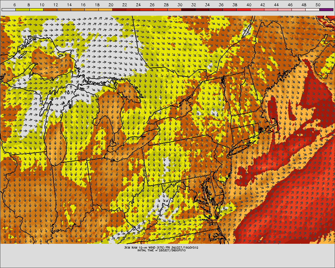Click the legend label 28

[x=166, y=5]
